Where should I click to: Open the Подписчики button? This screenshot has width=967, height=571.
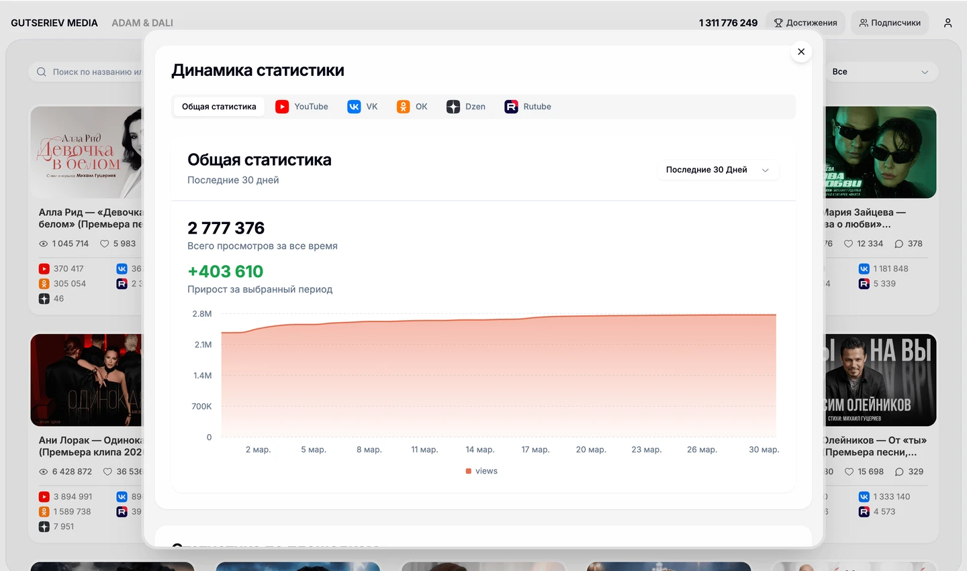click(x=890, y=23)
